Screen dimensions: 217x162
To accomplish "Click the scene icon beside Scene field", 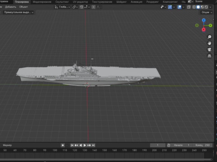I will click(190, 1).
